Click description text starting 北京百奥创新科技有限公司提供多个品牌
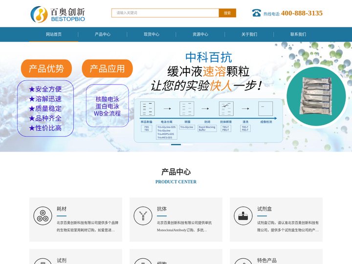 coord(88,226)
